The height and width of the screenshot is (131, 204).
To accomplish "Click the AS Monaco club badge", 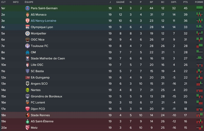I will click(28, 14).
